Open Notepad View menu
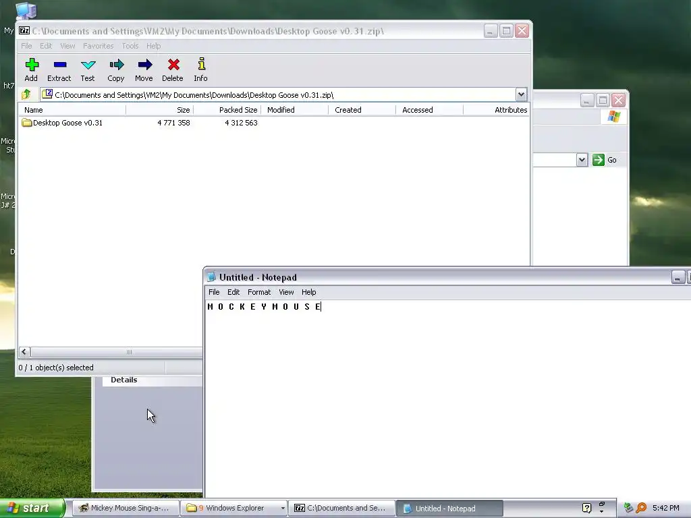The image size is (691, 518). click(286, 292)
